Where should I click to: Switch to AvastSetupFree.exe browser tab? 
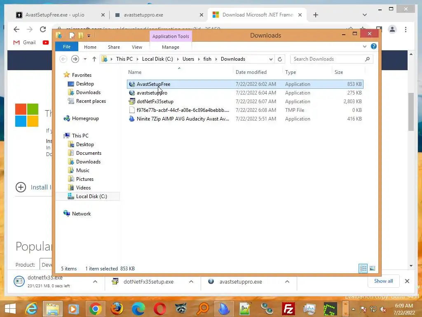tap(55, 15)
